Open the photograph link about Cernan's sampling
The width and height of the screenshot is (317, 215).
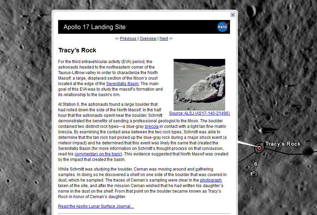coord(211,180)
